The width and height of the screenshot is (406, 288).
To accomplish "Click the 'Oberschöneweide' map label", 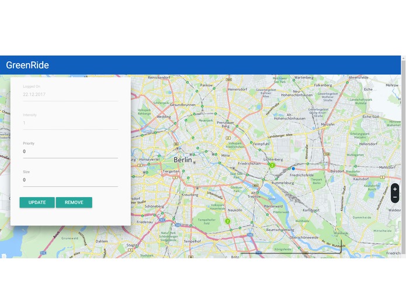I will (x=304, y=237).
